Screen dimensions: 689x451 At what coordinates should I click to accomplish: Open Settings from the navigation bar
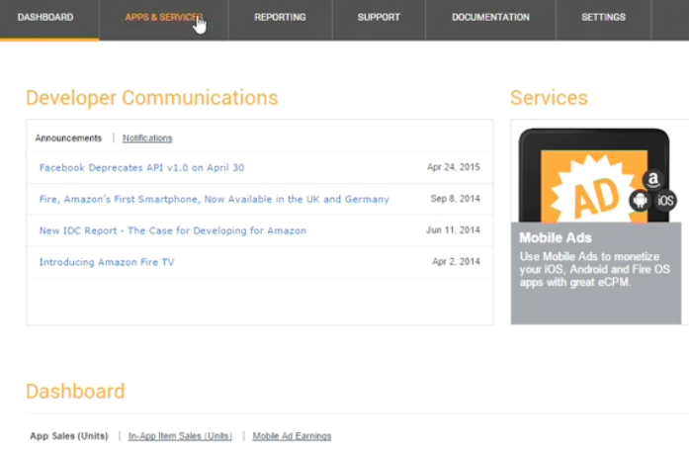603,18
